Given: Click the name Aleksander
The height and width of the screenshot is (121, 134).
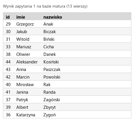Looking at the screenshot, I should pos(27,62).
